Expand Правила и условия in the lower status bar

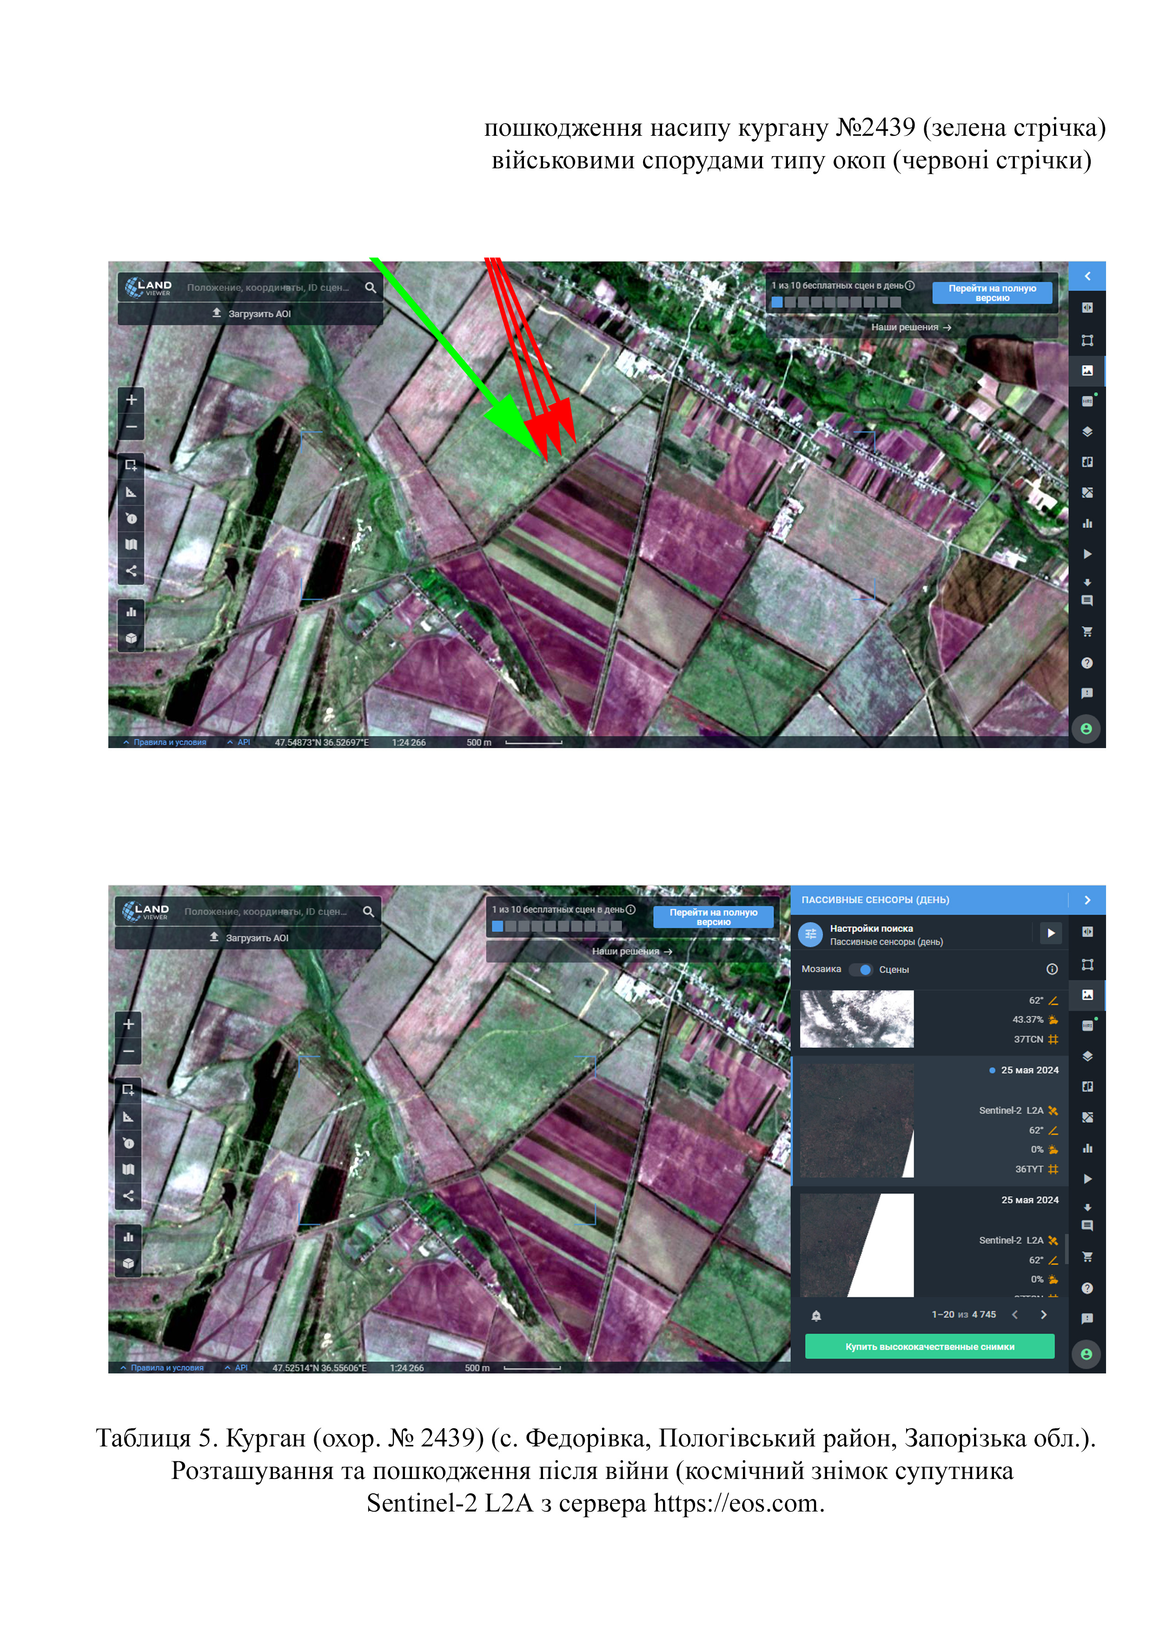(162, 1367)
